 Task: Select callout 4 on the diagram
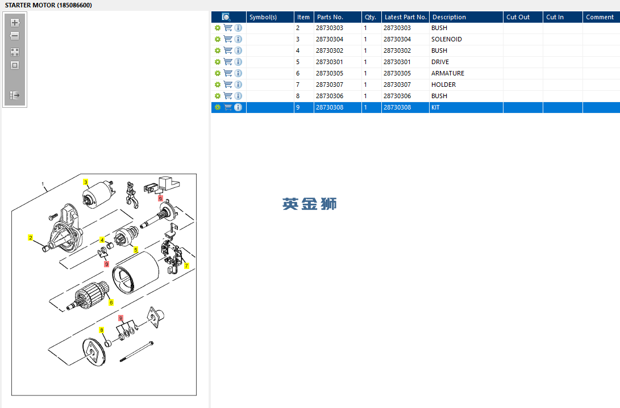[x=102, y=239]
